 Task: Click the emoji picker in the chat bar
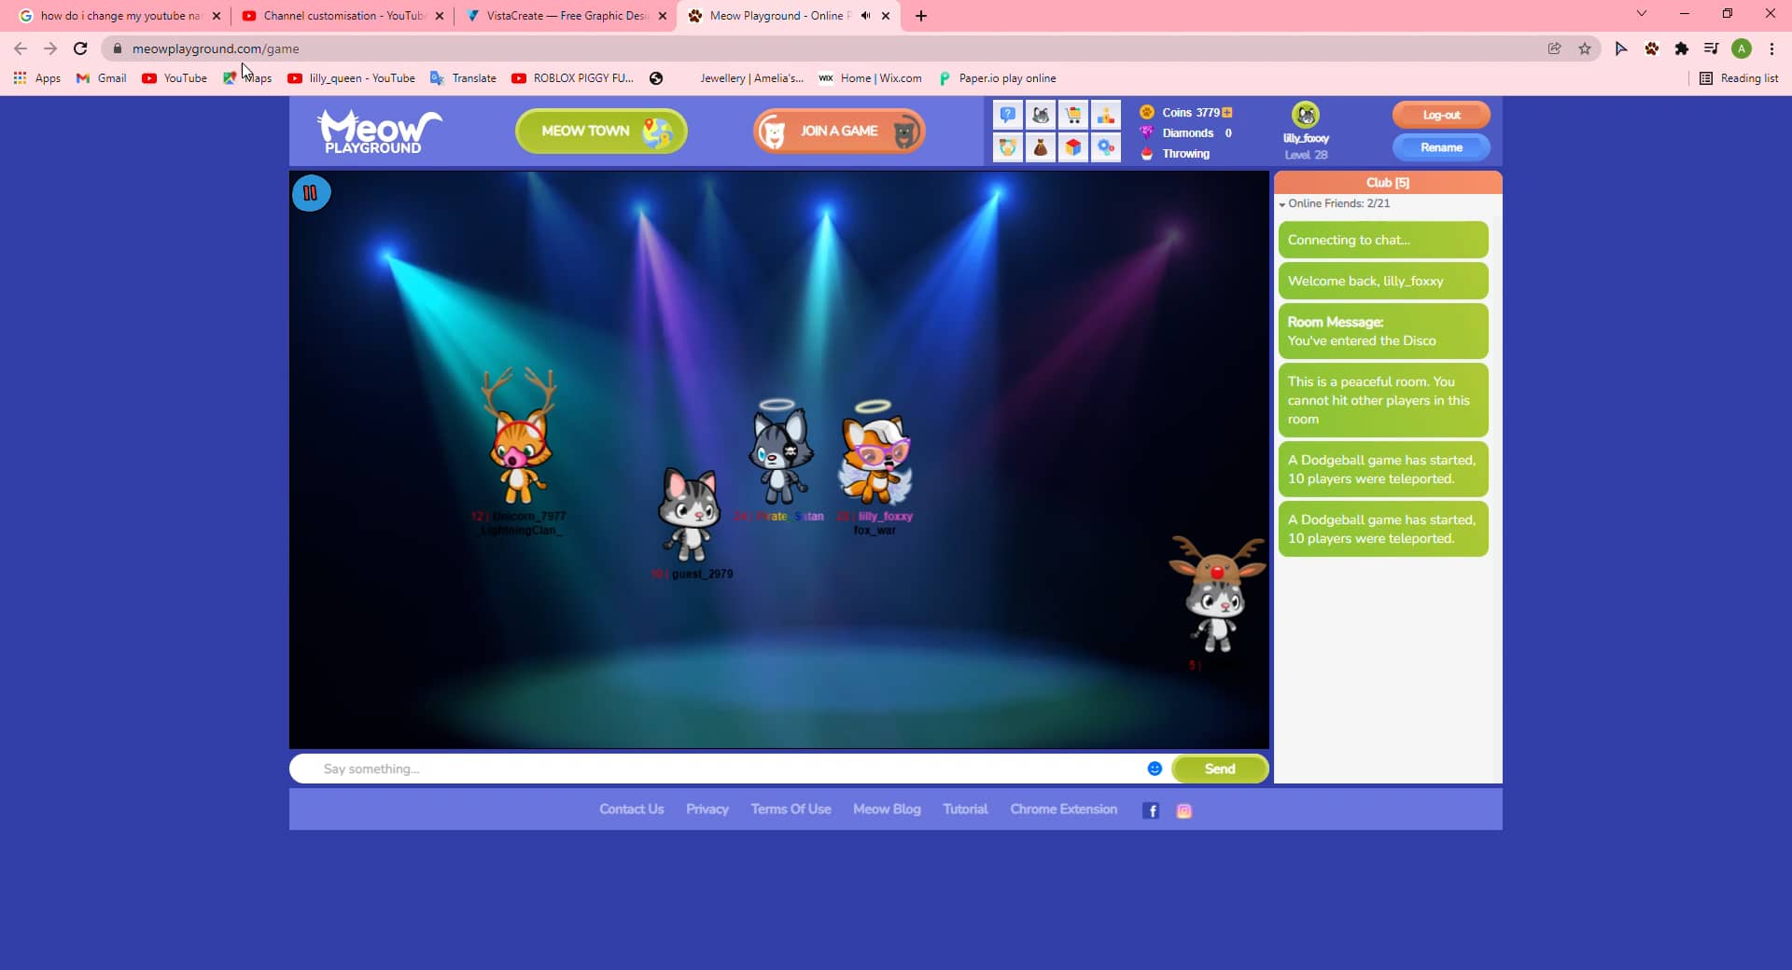coord(1154,769)
